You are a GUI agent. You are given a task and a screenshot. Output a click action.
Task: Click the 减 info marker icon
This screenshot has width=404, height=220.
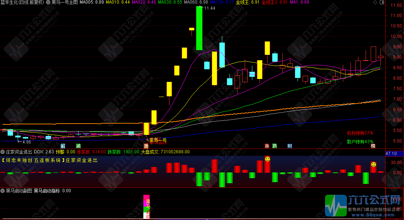click(x=78, y=146)
